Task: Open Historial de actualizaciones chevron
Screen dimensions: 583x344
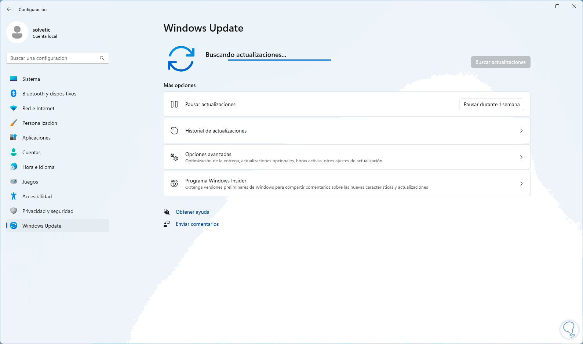Action: pyautogui.click(x=521, y=131)
